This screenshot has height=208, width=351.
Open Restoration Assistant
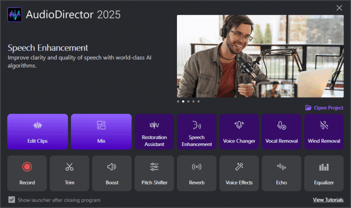pos(154,132)
